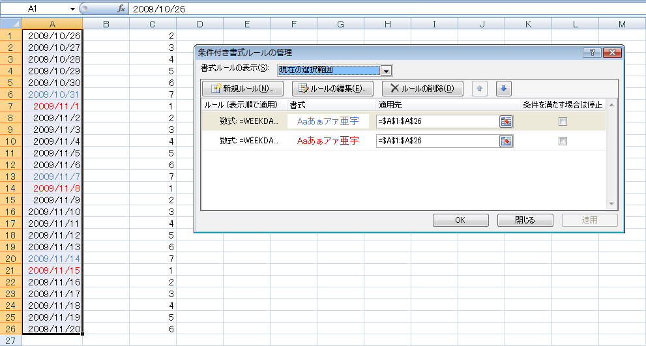Click the move rule down arrow

pyautogui.click(x=503, y=89)
